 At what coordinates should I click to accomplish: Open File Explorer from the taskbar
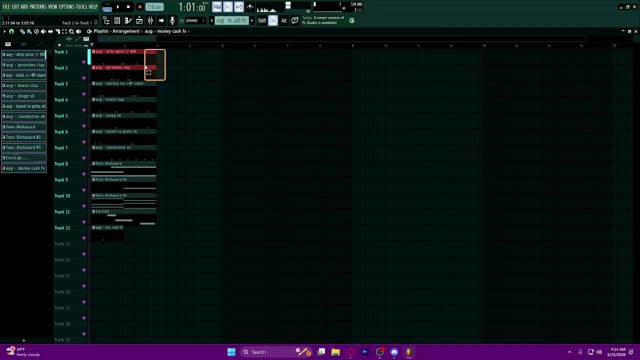point(335,352)
